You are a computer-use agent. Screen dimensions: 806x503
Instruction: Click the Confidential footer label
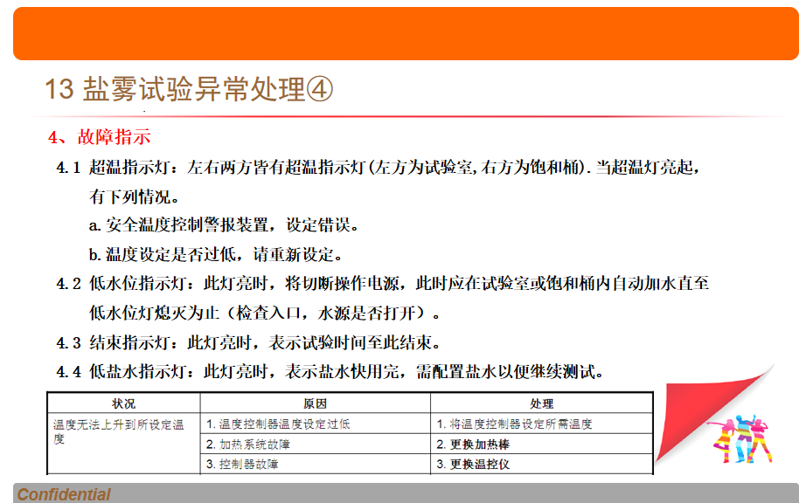point(64,494)
